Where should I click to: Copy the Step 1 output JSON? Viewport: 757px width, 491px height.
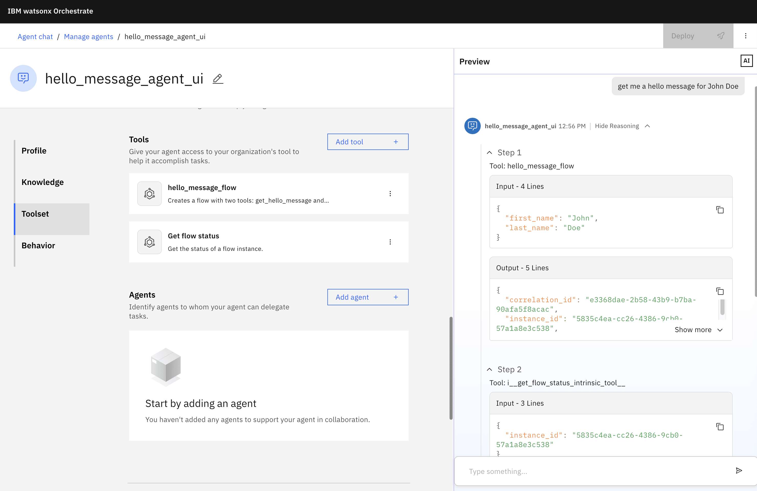click(x=720, y=291)
